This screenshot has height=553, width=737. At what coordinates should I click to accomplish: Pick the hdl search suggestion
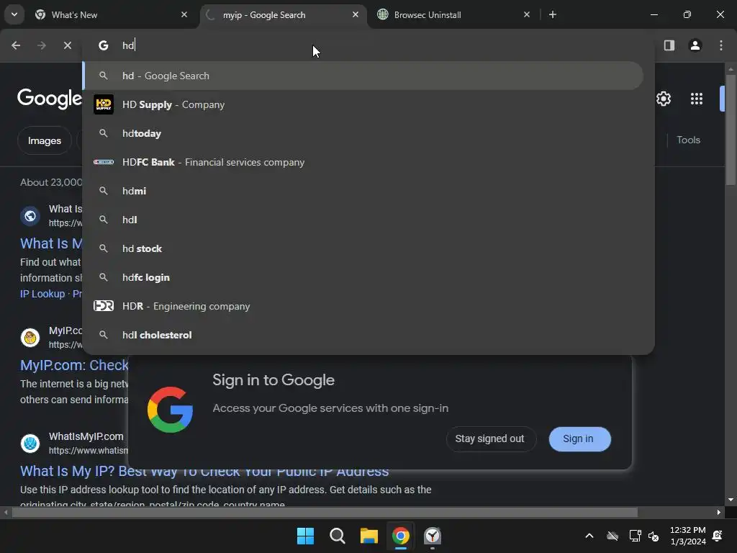(x=363, y=220)
